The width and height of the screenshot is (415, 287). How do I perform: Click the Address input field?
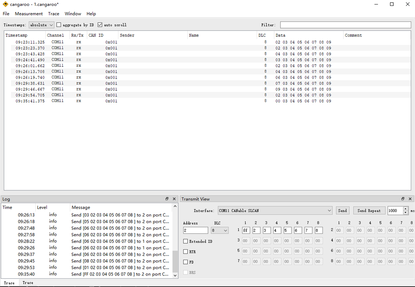(x=196, y=231)
